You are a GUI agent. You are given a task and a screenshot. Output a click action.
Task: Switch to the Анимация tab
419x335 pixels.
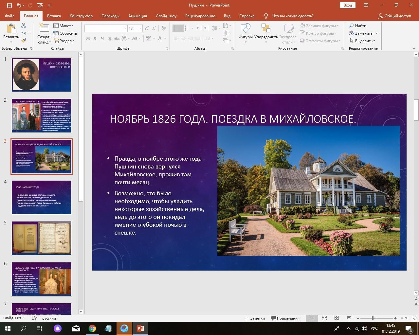click(137, 16)
